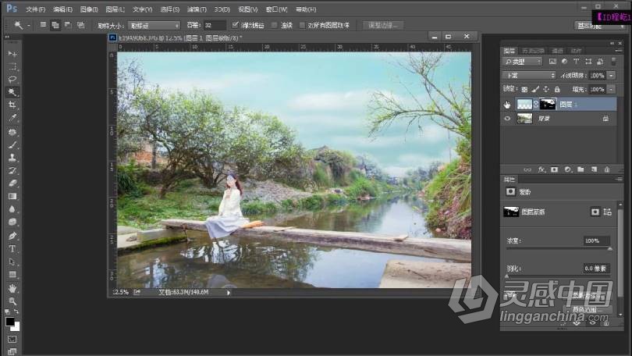Open status bar info arrow
The image size is (632, 356).
coord(229,293)
